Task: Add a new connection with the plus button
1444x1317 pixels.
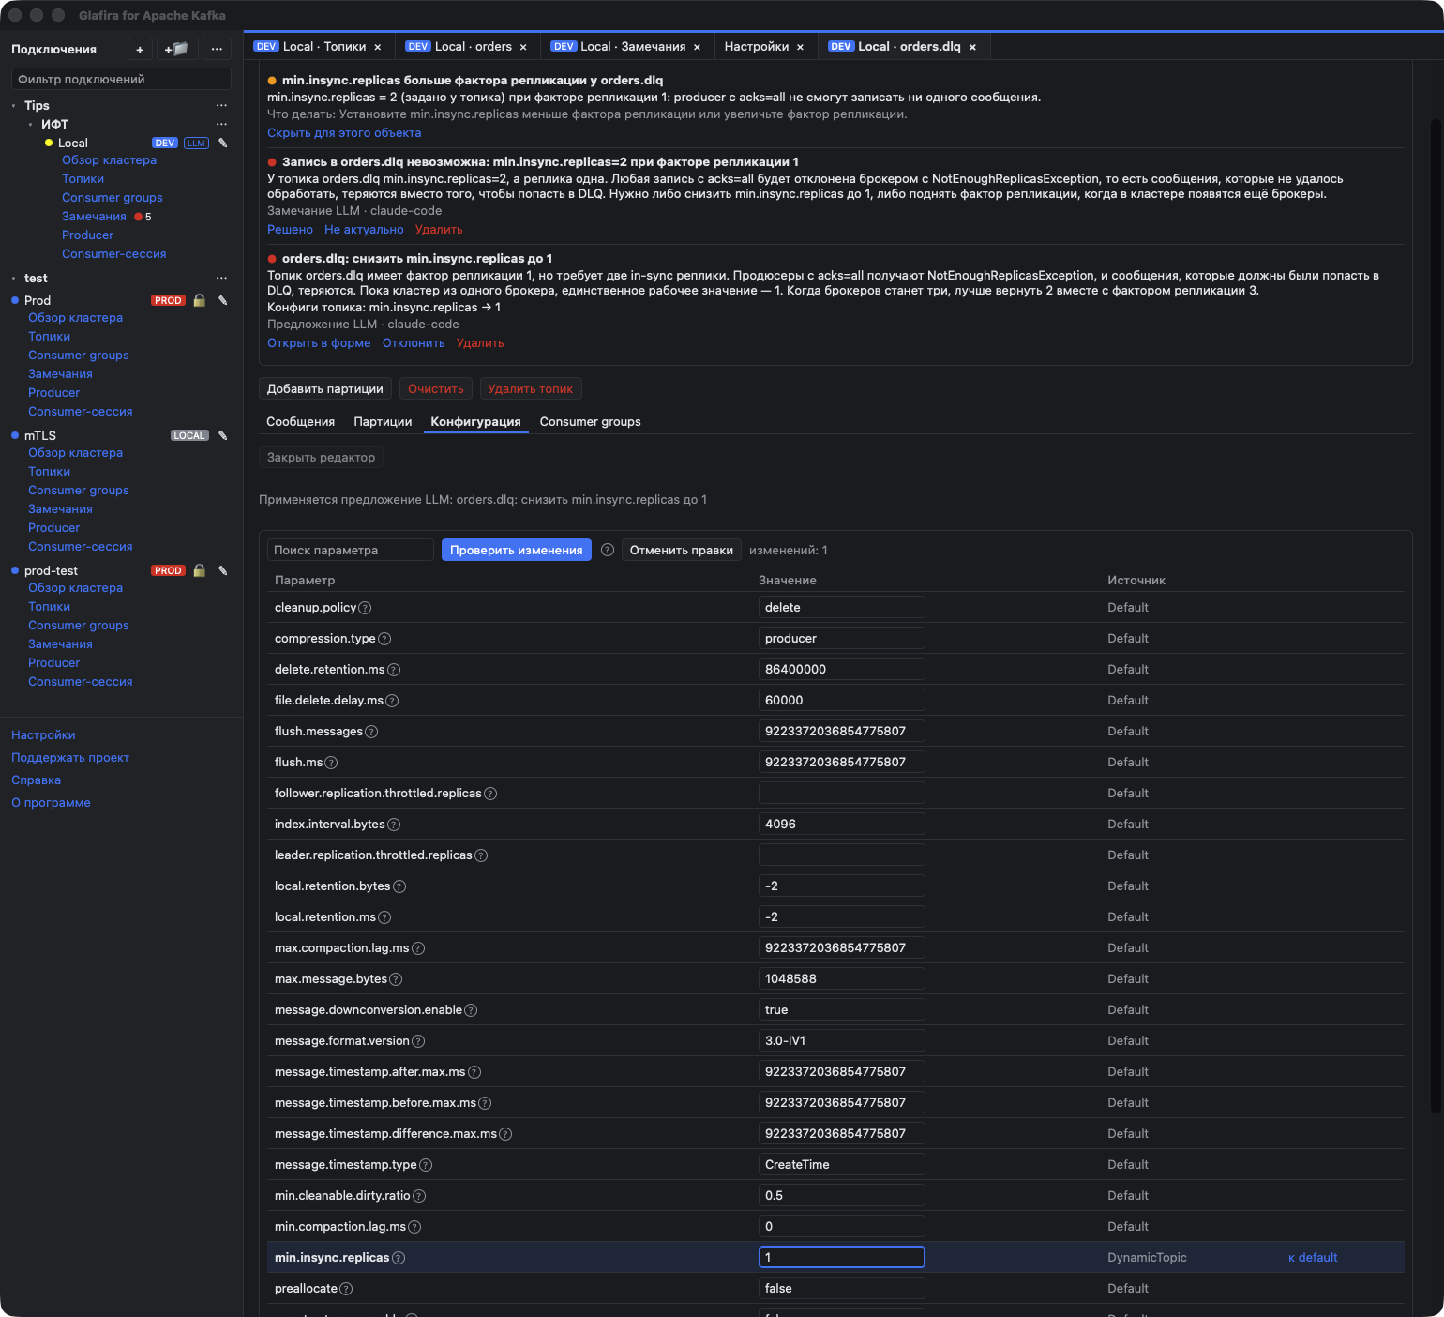Action: (140, 50)
